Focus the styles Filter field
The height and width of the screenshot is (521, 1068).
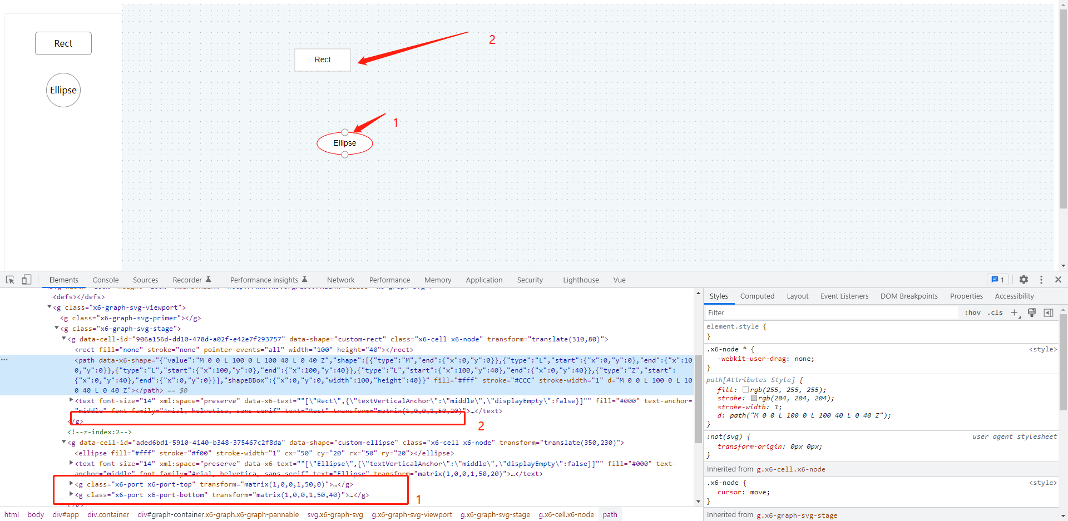(x=833, y=312)
